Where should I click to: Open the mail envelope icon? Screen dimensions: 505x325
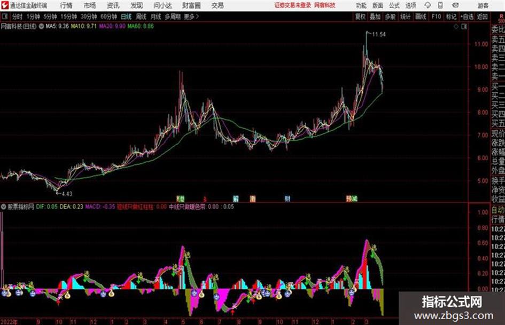coord(455,5)
